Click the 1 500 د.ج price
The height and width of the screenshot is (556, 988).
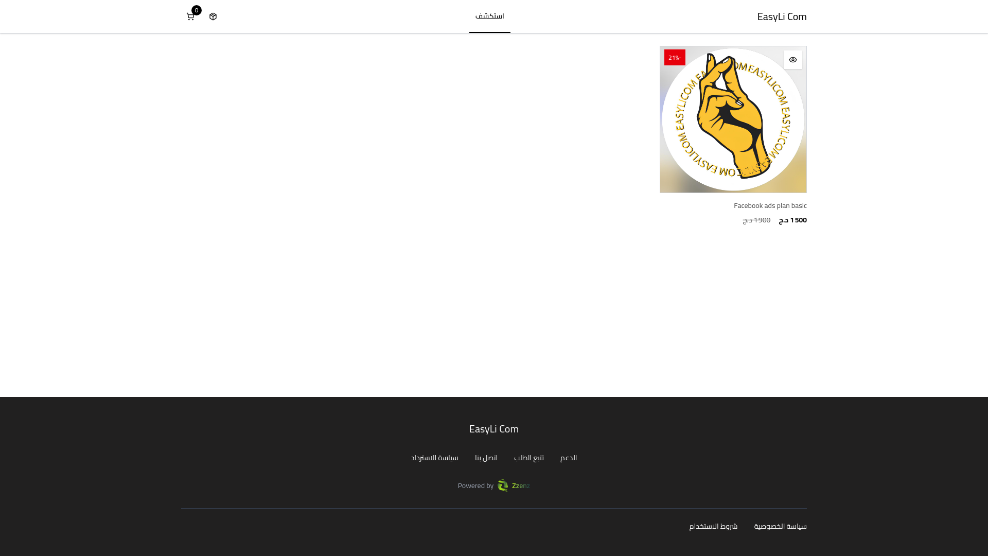point(792,220)
